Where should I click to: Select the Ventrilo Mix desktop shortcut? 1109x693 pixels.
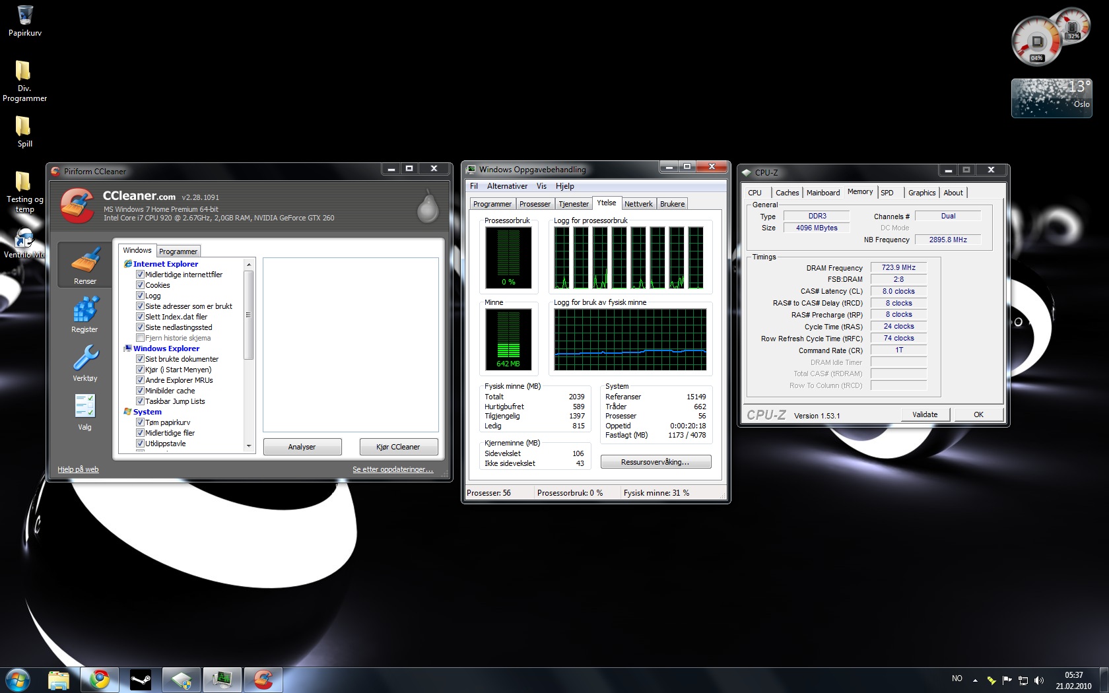tap(24, 243)
